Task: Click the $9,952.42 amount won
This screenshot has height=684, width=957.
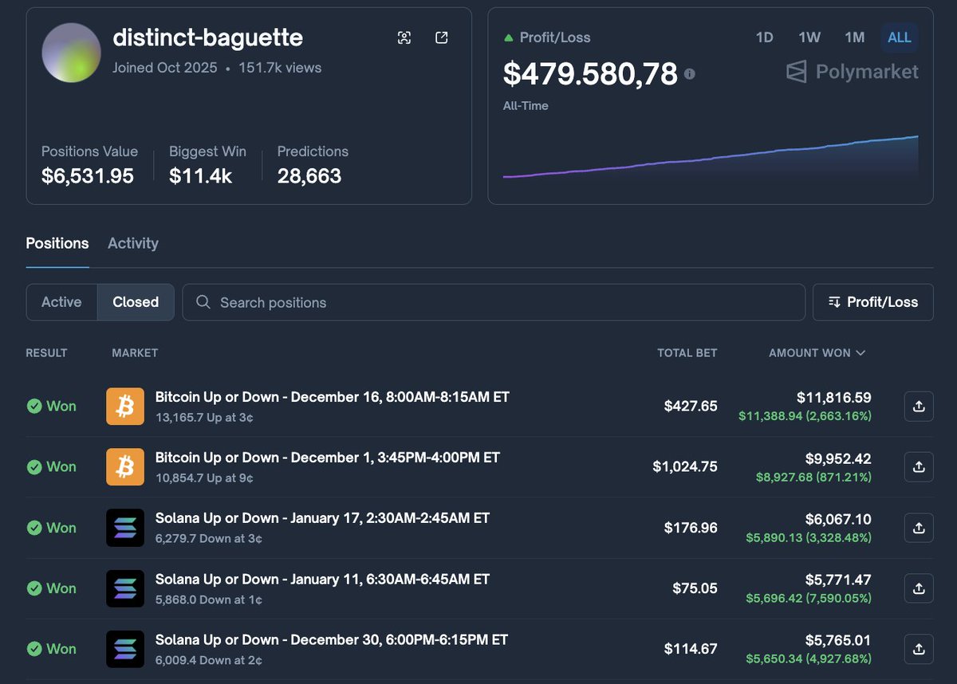Action: point(838,458)
